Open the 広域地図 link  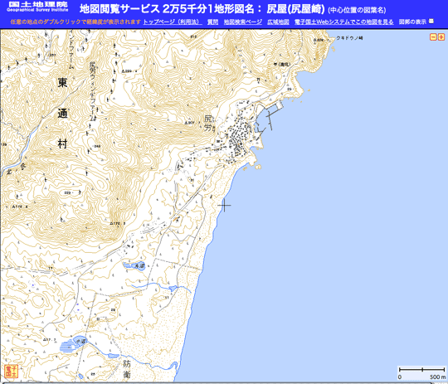278,22
